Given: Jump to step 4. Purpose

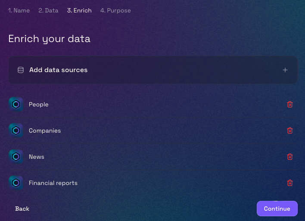Looking at the screenshot, I should pyautogui.click(x=115, y=10).
